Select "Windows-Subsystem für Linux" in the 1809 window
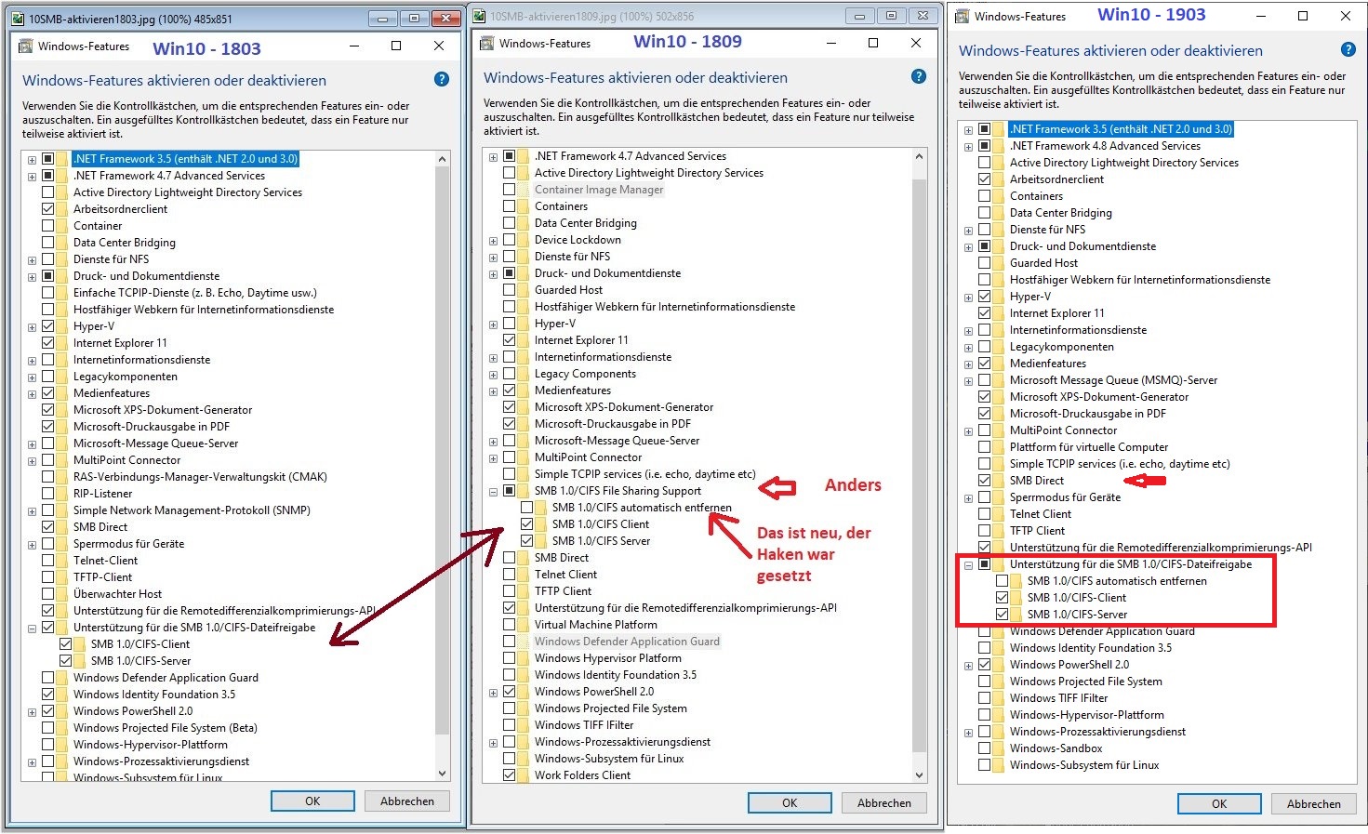 point(609,759)
